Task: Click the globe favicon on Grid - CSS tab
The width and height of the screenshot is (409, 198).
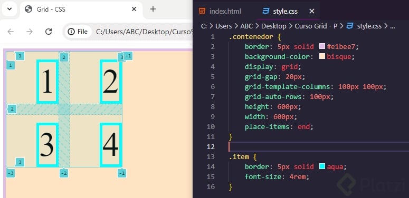Action: 28,9
